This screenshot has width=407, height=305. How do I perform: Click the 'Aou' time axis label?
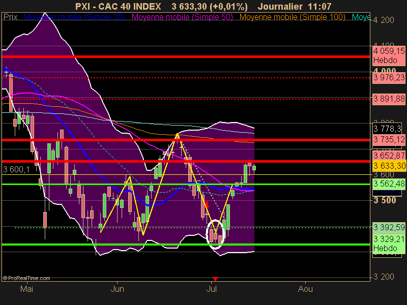point(306,289)
